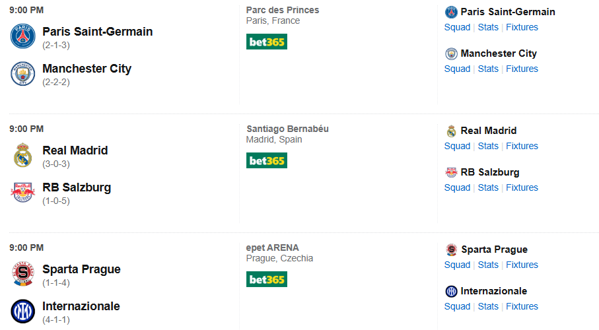Click the large Paris Saint-Germain crest

(x=22, y=36)
